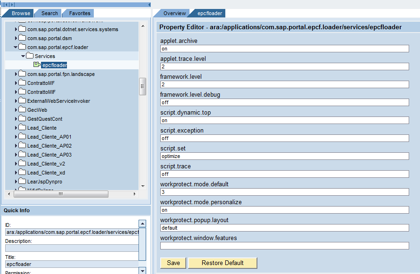Click the script.dynamic.top input field
This screenshot has height=274, width=420.
pyautogui.click(x=284, y=120)
